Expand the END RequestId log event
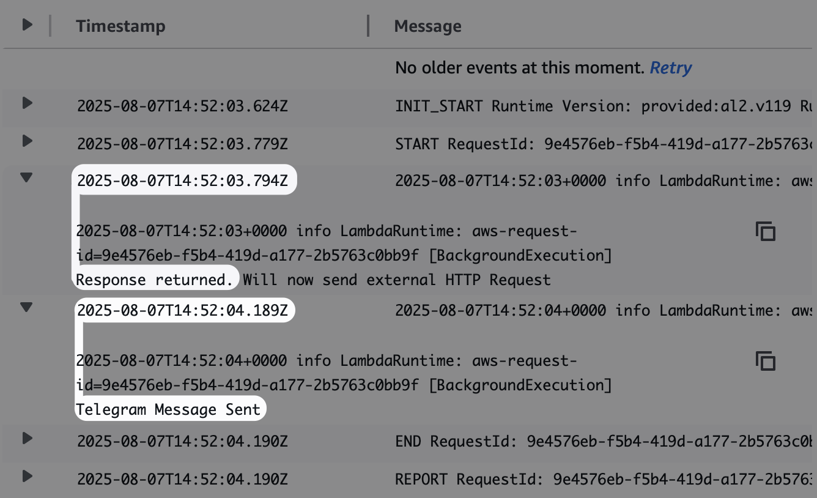Screen dimensions: 817x498 tap(27, 438)
